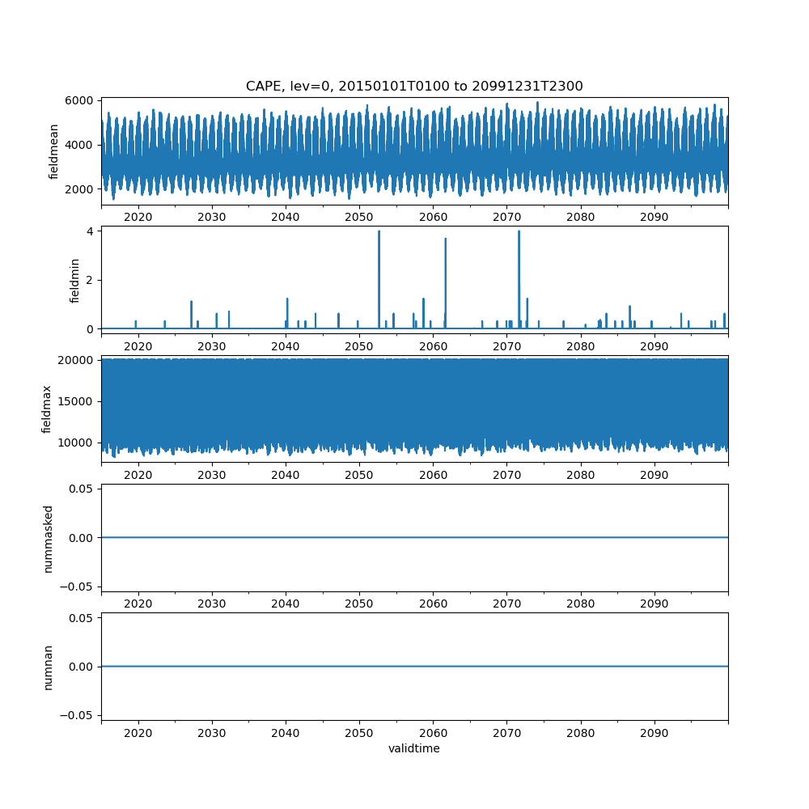Click the 2090 tick below the fieldmax plot
Viewport: 809px width, 809px height.
point(654,476)
